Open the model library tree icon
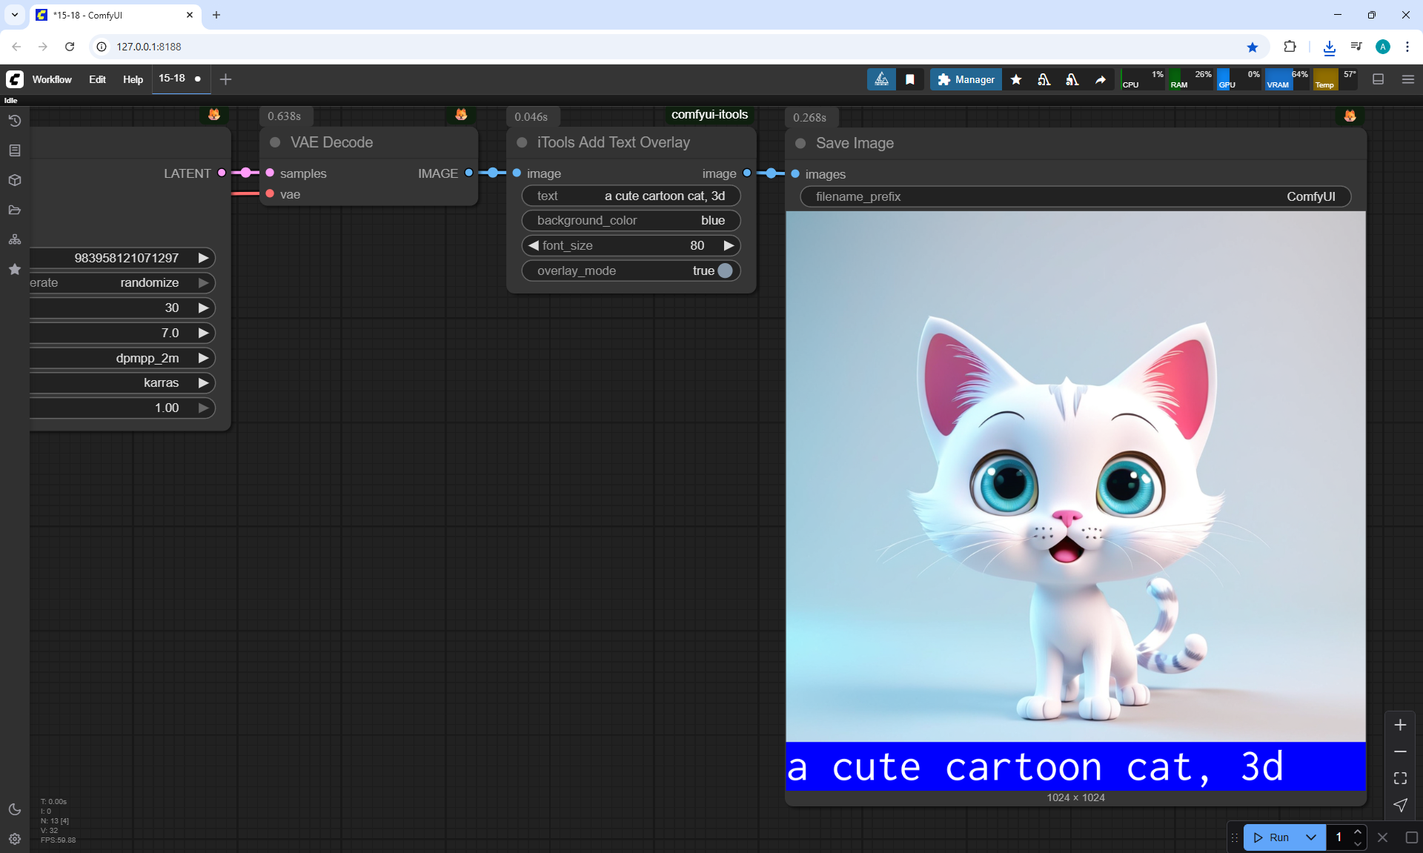The height and width of the screenshot is (853, 1423). 14,239
